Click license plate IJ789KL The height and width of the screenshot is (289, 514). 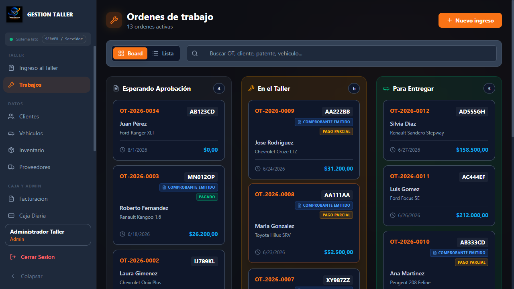pyautogui.click(x=204, y=261)
